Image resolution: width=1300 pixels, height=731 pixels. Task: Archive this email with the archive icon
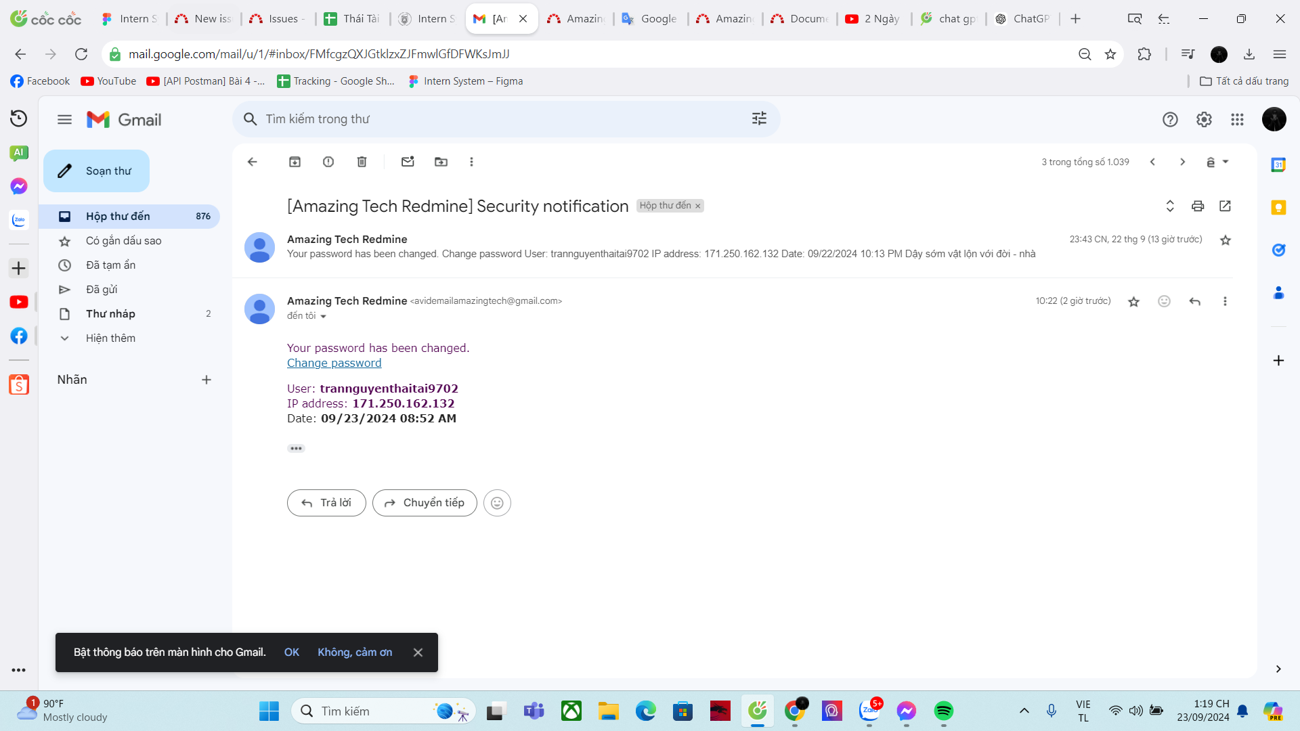tap(295, 162)
